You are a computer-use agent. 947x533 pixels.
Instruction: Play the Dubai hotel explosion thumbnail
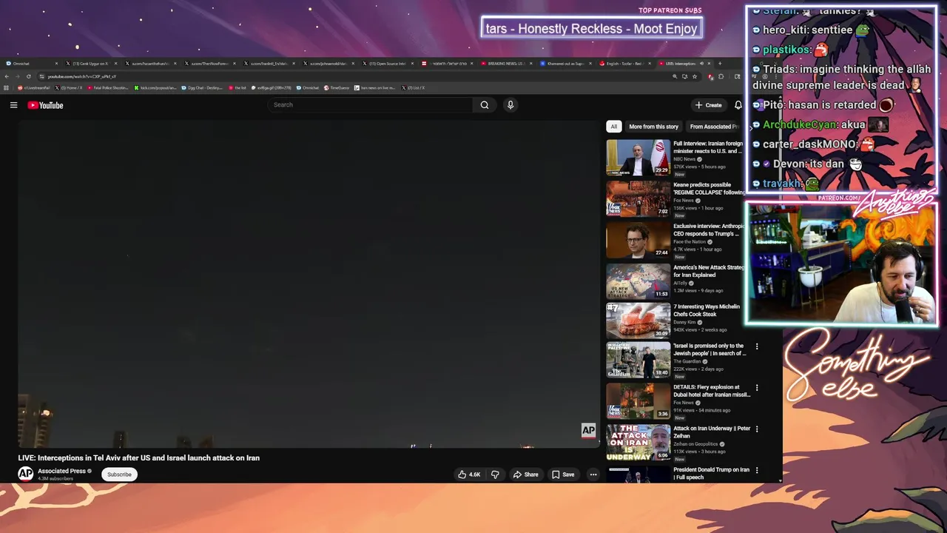pyautogui.click(x=638, y=401)
